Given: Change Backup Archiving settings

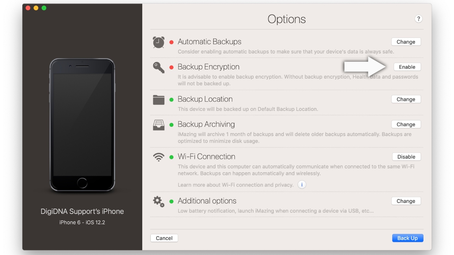Looking at the screenshot, I should pos(406,124).
